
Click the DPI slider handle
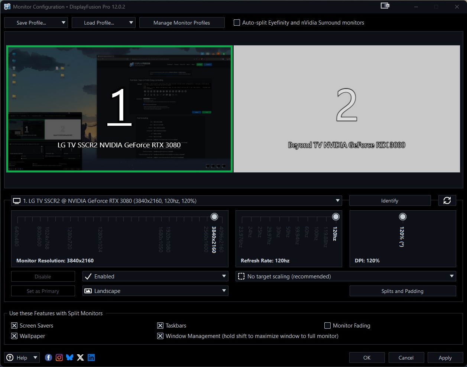(x=403, y=217)
